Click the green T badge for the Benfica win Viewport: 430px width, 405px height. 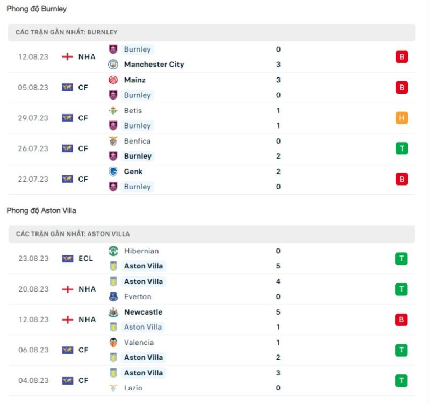[402, 148]
